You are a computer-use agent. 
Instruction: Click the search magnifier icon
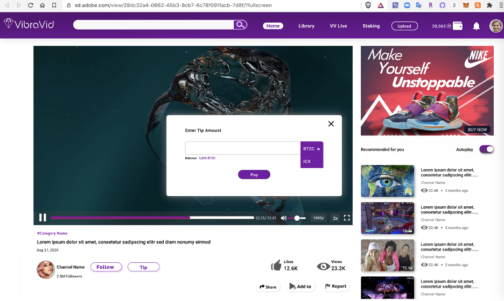[240, 25]
